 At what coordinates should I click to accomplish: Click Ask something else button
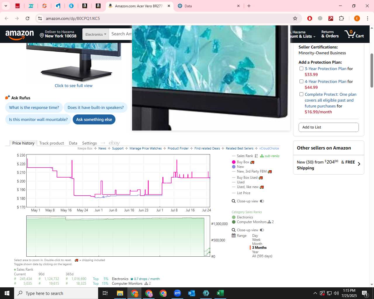point(94,119)
